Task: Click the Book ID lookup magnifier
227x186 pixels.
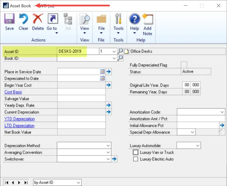Action: point(121,58)
